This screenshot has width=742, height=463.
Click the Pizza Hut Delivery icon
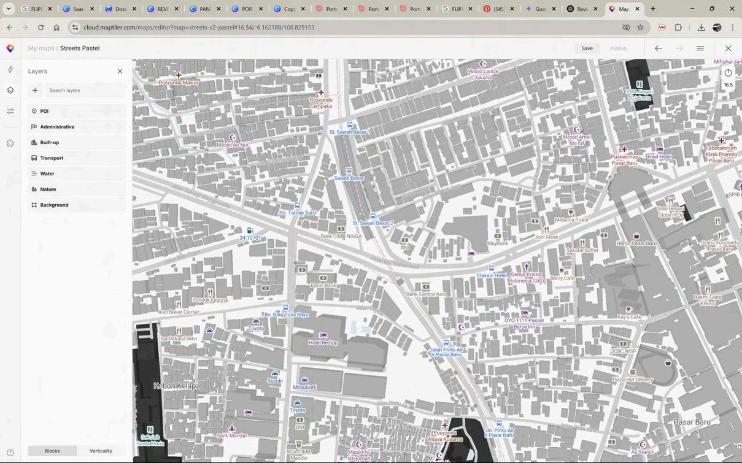(x=633, y=372)
